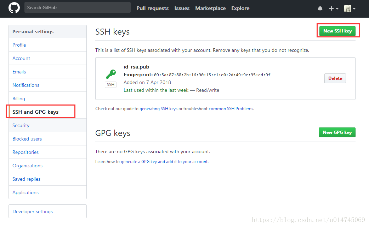Click the green SSH key icon
Screen dimensions: 369x227
click(111, 74)
